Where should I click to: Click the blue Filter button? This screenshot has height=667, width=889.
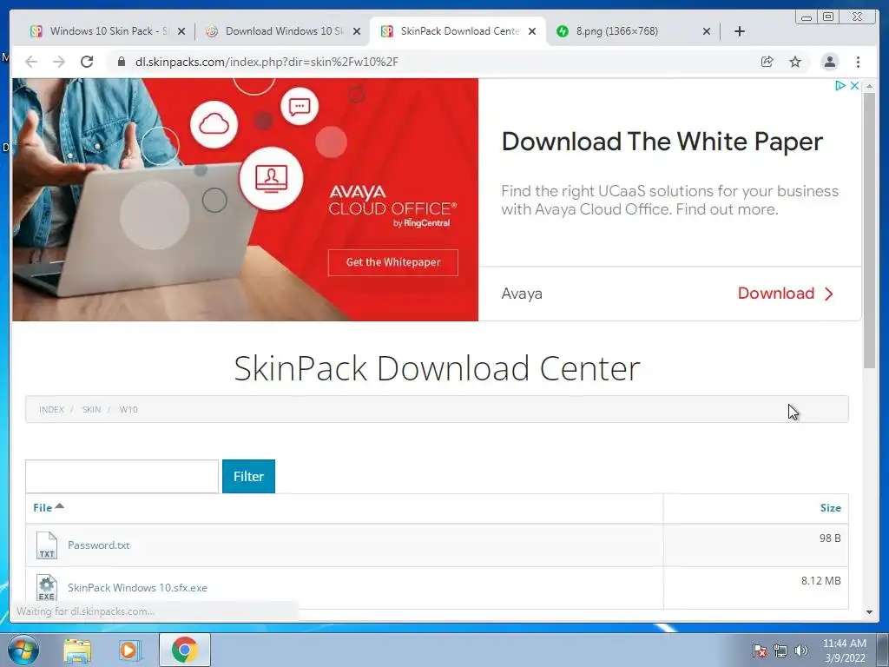coord(248,477)
